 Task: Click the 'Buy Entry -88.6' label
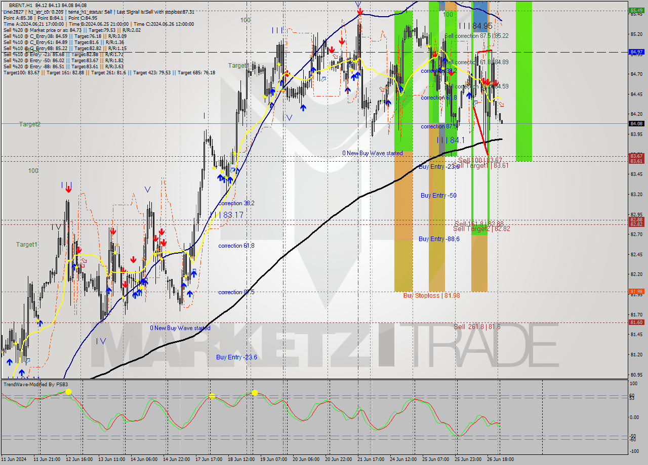coord(439,239)
